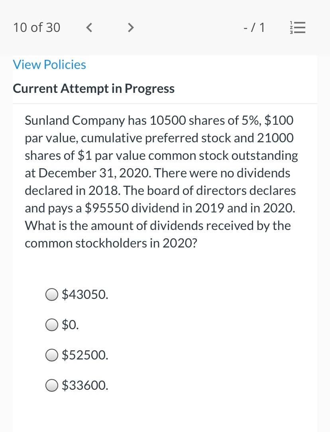Select the $43050 radio button
The image size is (330, 432).
[51, 295]
